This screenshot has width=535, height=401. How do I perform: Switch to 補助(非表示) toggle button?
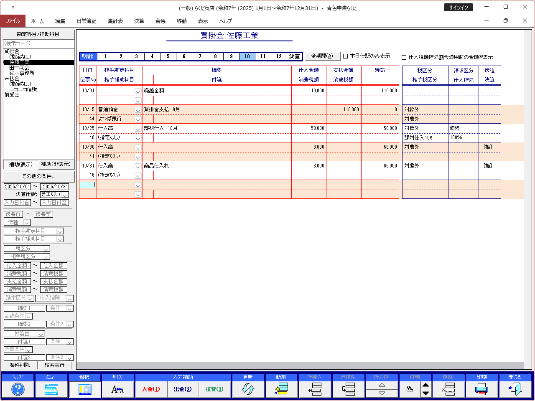56,164
